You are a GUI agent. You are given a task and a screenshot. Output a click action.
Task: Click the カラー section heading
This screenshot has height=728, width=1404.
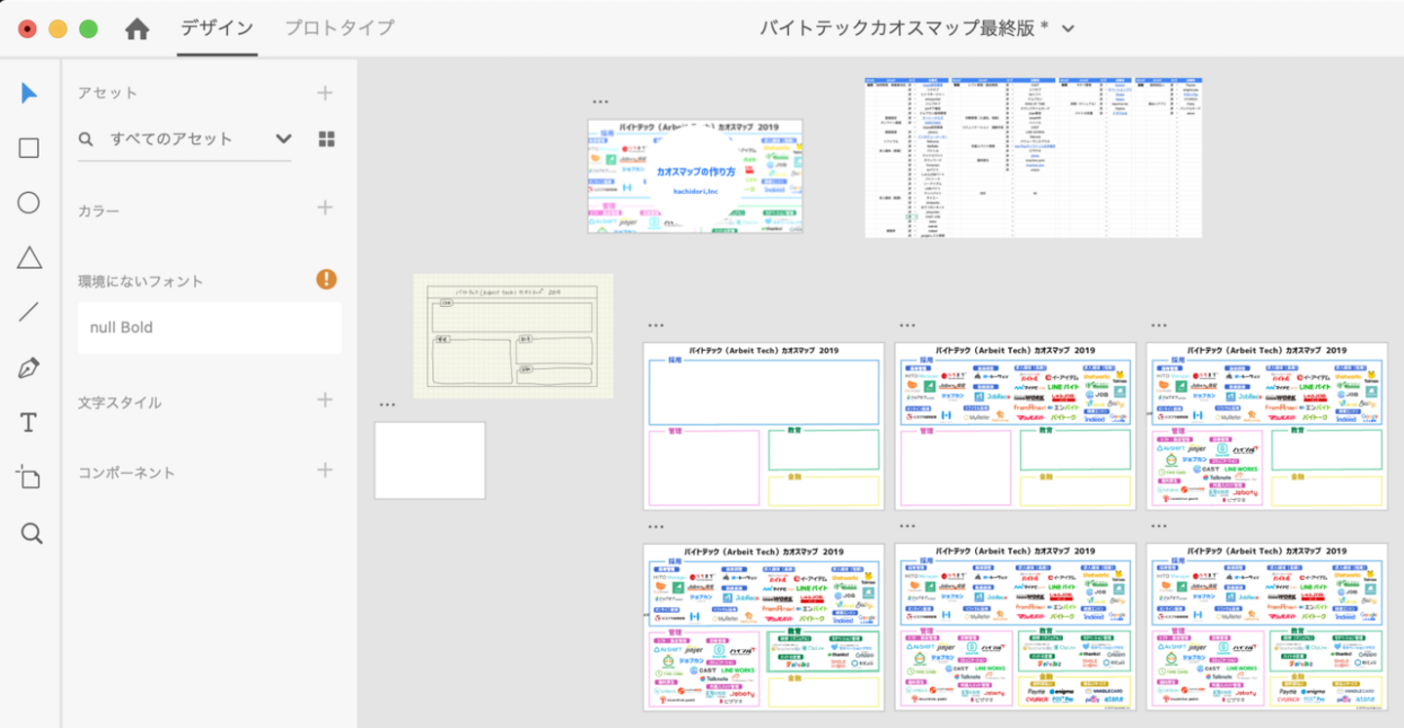pos(98,211)
